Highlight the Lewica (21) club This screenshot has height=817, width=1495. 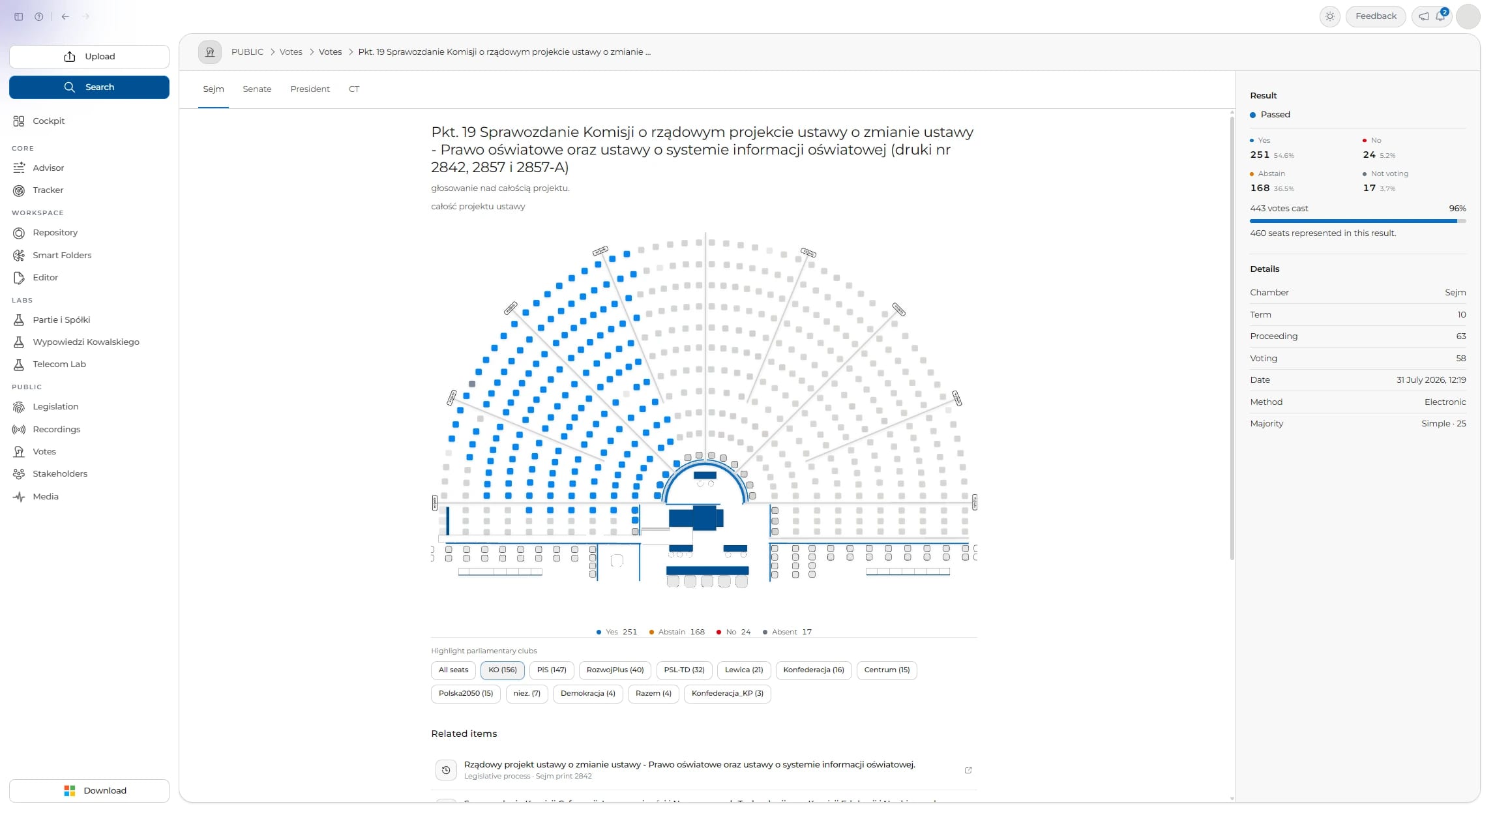(744, 670)
